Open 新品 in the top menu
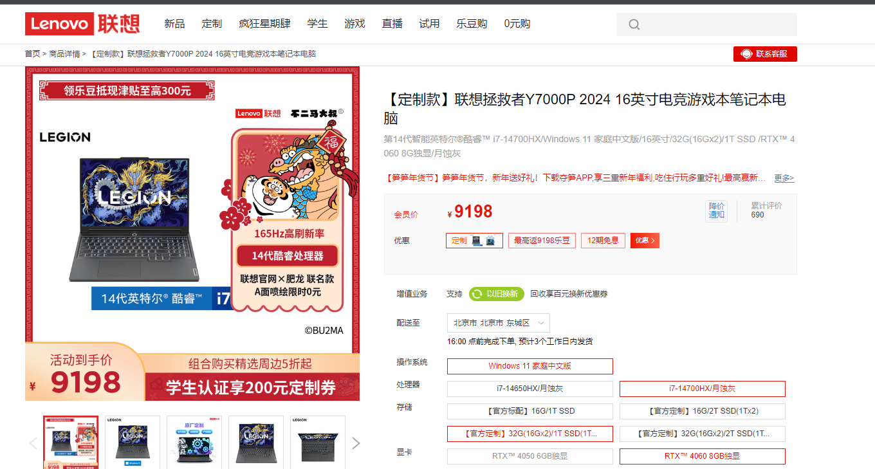The width and height of the screenshot is (875, 469). coord(174,24)
